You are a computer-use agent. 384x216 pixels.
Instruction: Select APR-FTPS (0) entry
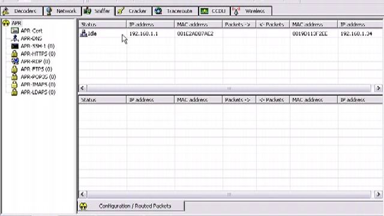click(x=36, y=69)
